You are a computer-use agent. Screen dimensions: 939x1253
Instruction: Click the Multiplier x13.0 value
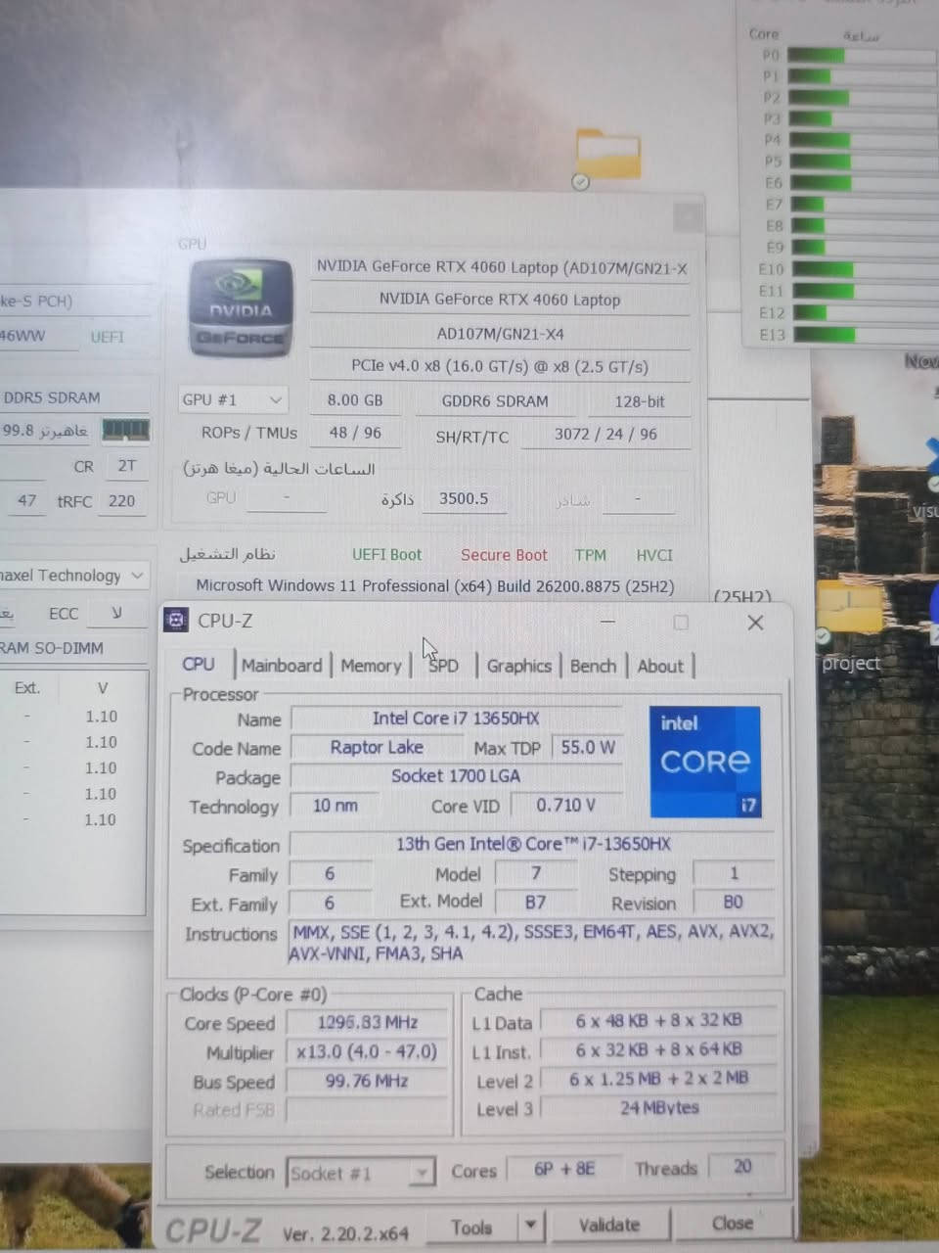(367, 1052)
